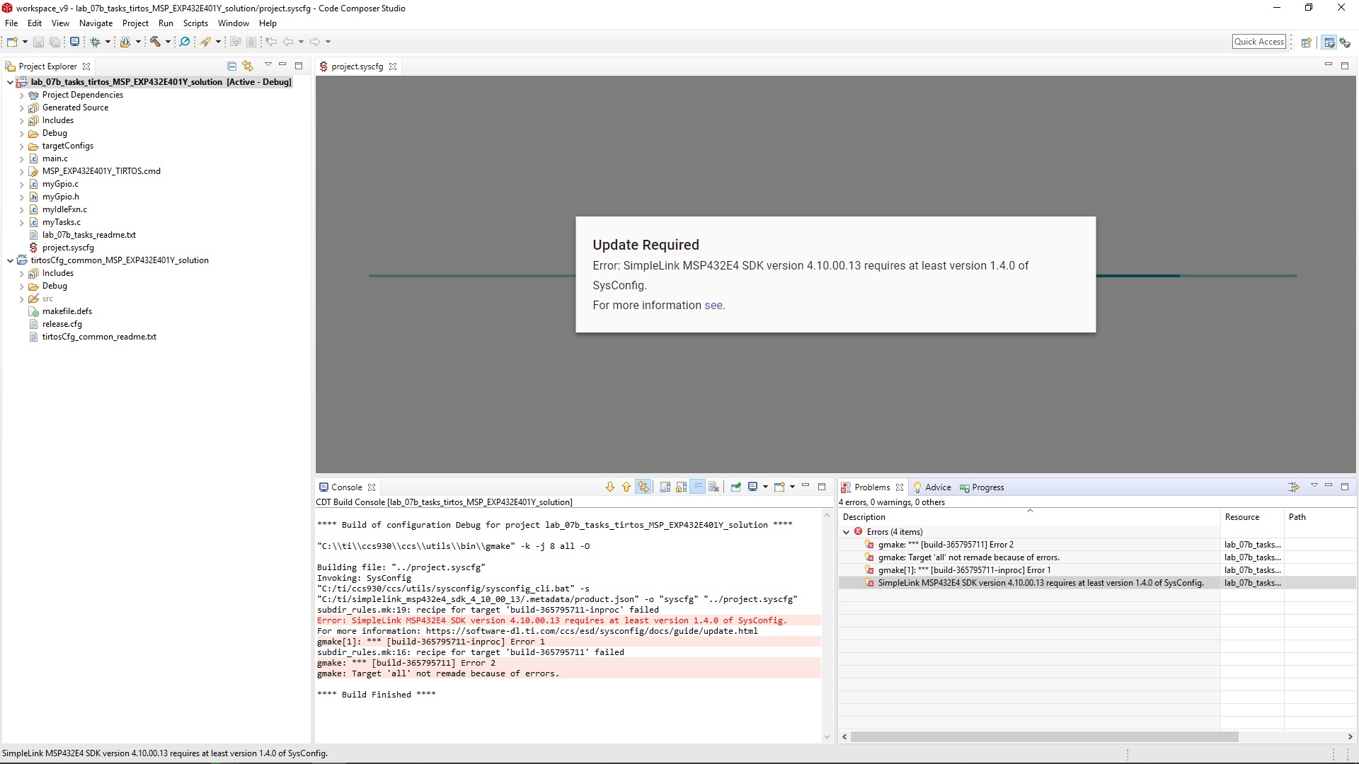Image resolution: width=1359 pixels, height=764 pixels.
Task: Collapse the Errors (4 items) group
Action: (847, 532)
